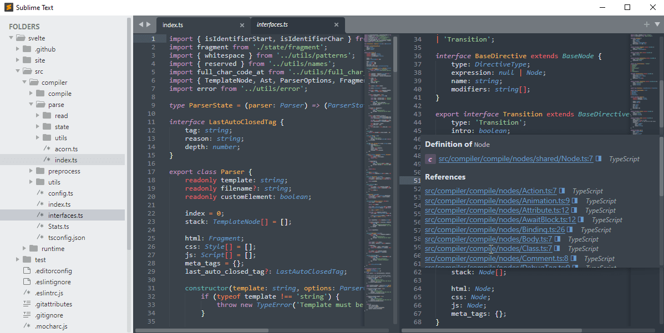Expand the compile folder

(x=31, y=93)
